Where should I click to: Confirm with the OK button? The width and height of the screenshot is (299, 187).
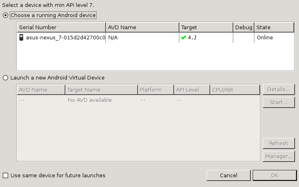(x=275, y=175)
